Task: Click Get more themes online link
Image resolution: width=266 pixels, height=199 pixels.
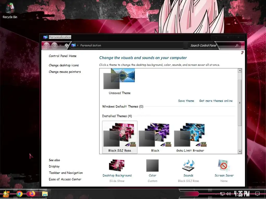Action: point(216,101)
